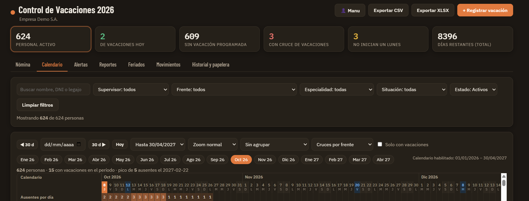Open Cruces por frente dropdown
Viewport: 529px width, 201px height.
pos(342,144)
